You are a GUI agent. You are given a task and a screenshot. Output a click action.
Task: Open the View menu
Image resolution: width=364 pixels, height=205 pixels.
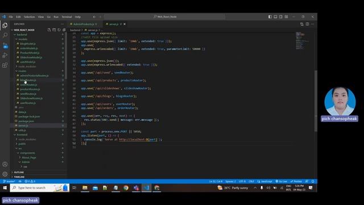click(41, 17)
